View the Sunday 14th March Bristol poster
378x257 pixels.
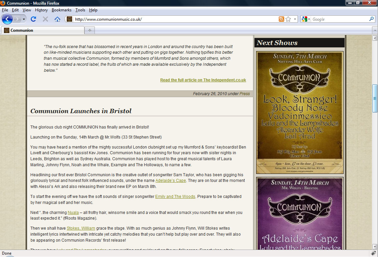[300, 213]
